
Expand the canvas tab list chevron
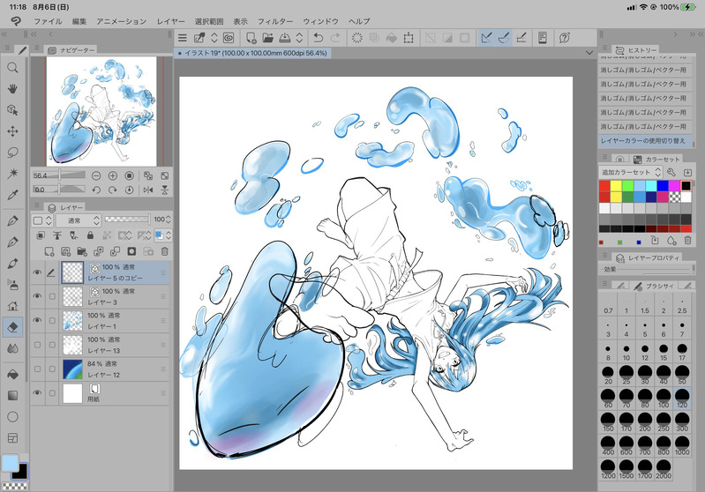coord(589,53)
